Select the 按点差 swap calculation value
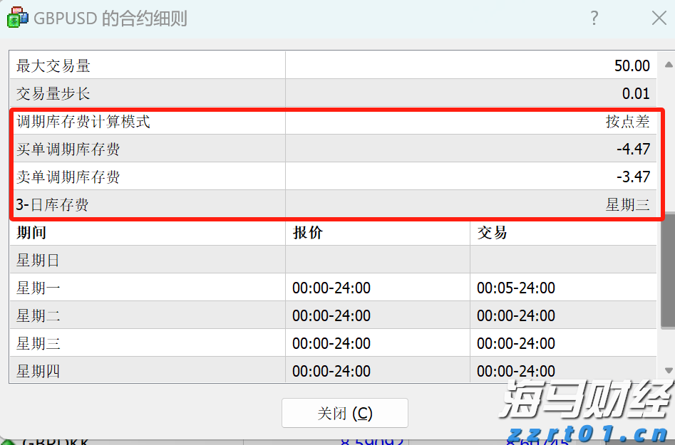675x445 pixels. coord(627,122)
